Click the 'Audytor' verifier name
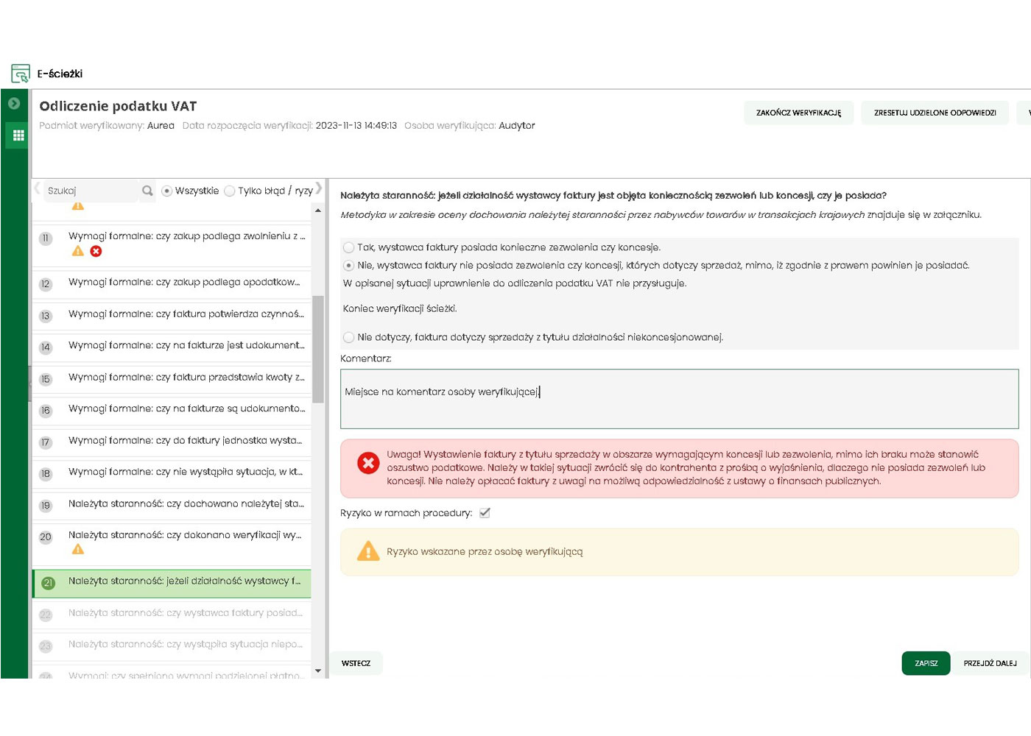 pyautogui.click(x=516, y=126)
